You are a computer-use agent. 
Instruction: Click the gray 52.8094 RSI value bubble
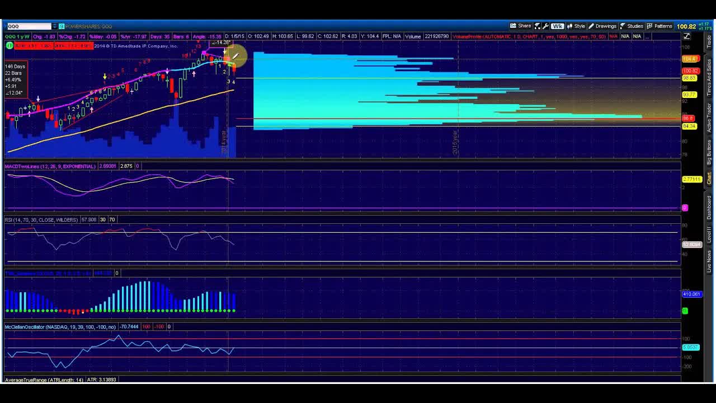(x=692, y=245)
